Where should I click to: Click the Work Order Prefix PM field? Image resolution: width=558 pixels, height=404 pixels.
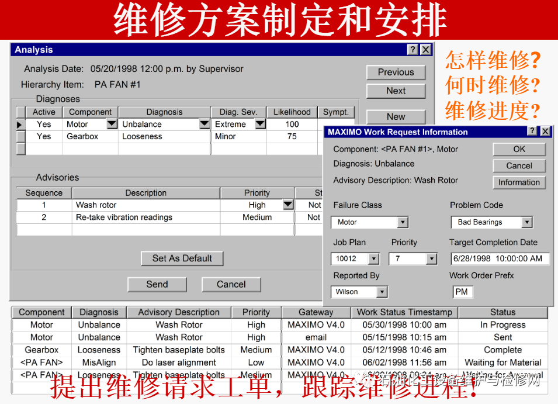coord(462,292)
